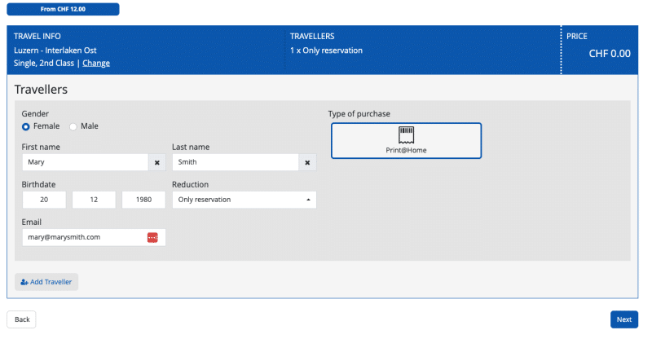Click the Add Traveller button
Screen dimensions: 652x339
coord(46,282)
